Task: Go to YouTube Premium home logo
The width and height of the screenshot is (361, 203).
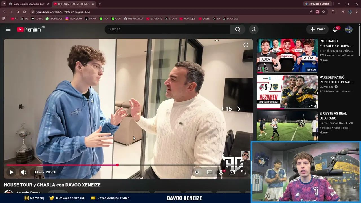Action: (29, 29)
